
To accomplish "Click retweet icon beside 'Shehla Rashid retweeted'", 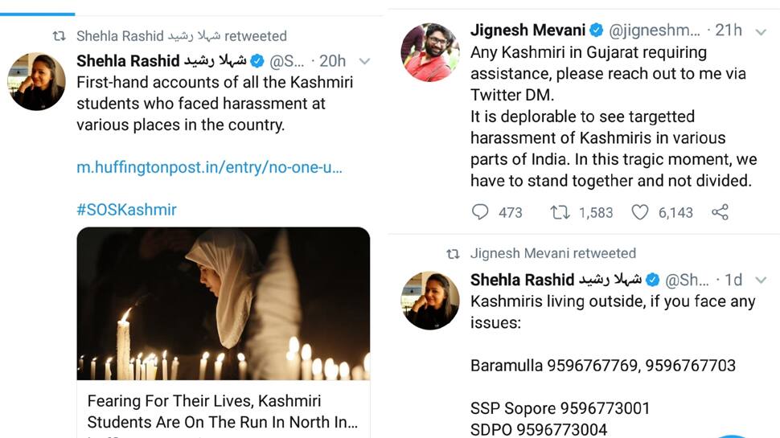I will [x=60, y=36].
